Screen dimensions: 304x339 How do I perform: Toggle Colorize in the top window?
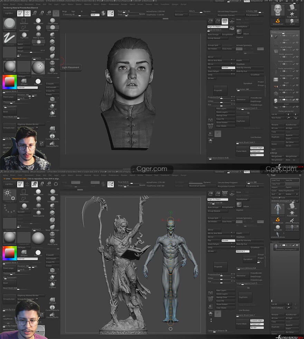[27, 87]
